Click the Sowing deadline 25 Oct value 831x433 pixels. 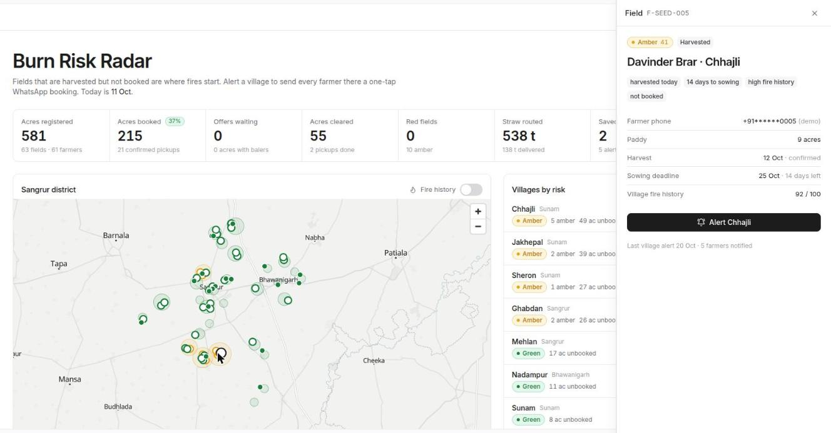point(769,176)
